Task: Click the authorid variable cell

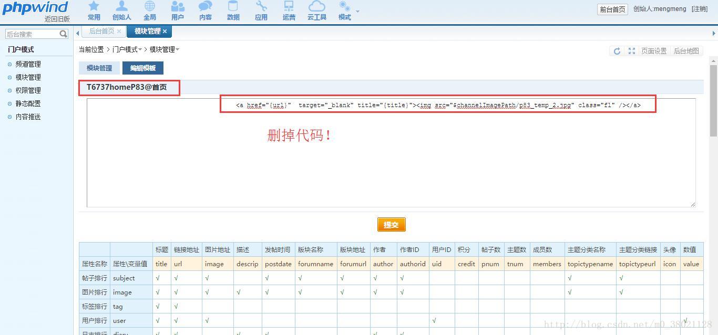Action: 413,264
